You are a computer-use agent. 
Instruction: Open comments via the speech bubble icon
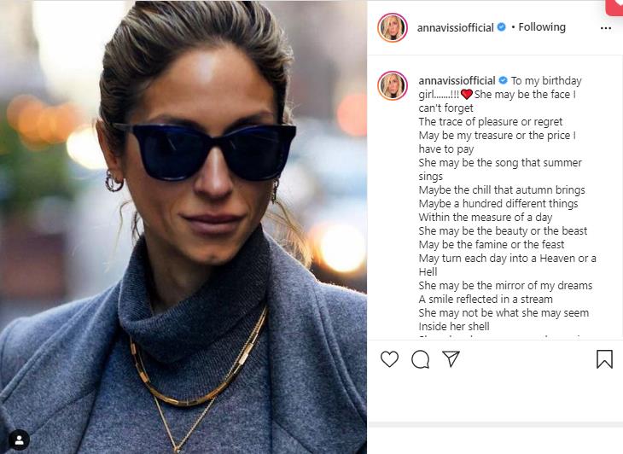[420, 360]
